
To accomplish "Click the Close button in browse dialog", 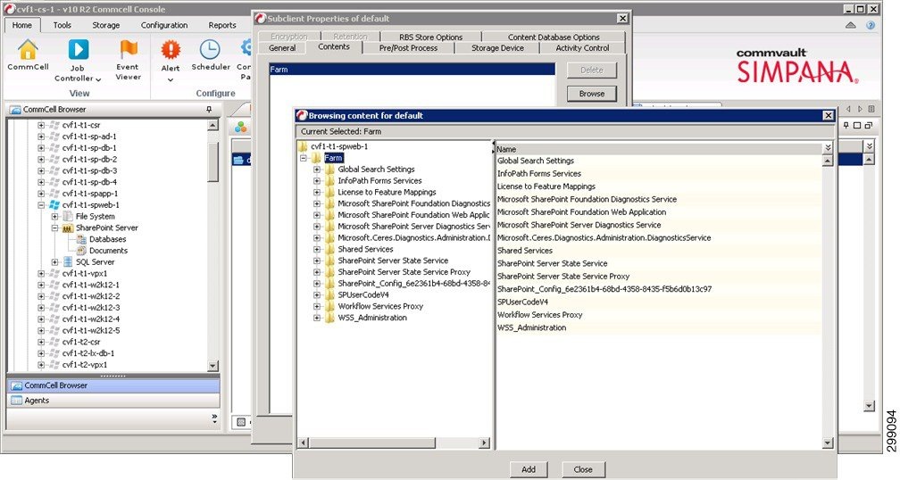I will click(x=582, y=469).
